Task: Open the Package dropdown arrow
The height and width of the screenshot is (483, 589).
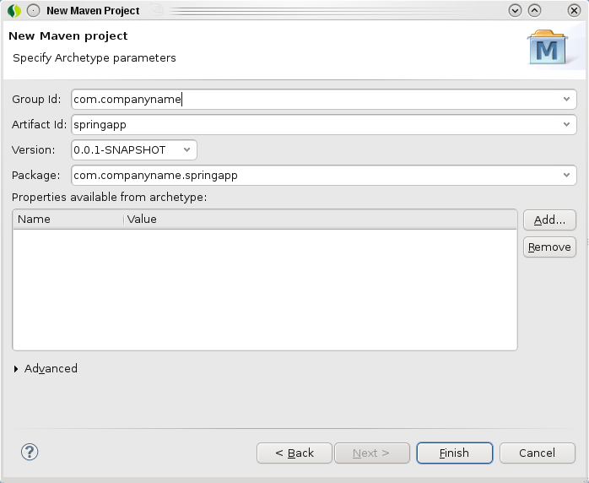Action: pos(566,175)
